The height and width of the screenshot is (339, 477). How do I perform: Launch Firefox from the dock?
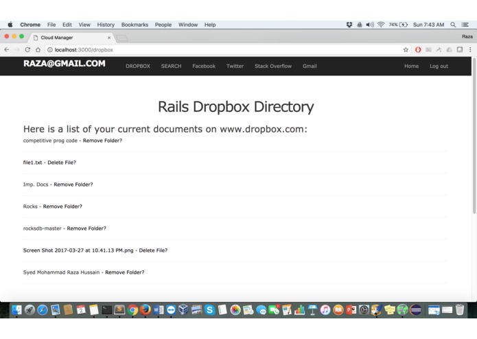click(146, 309)
